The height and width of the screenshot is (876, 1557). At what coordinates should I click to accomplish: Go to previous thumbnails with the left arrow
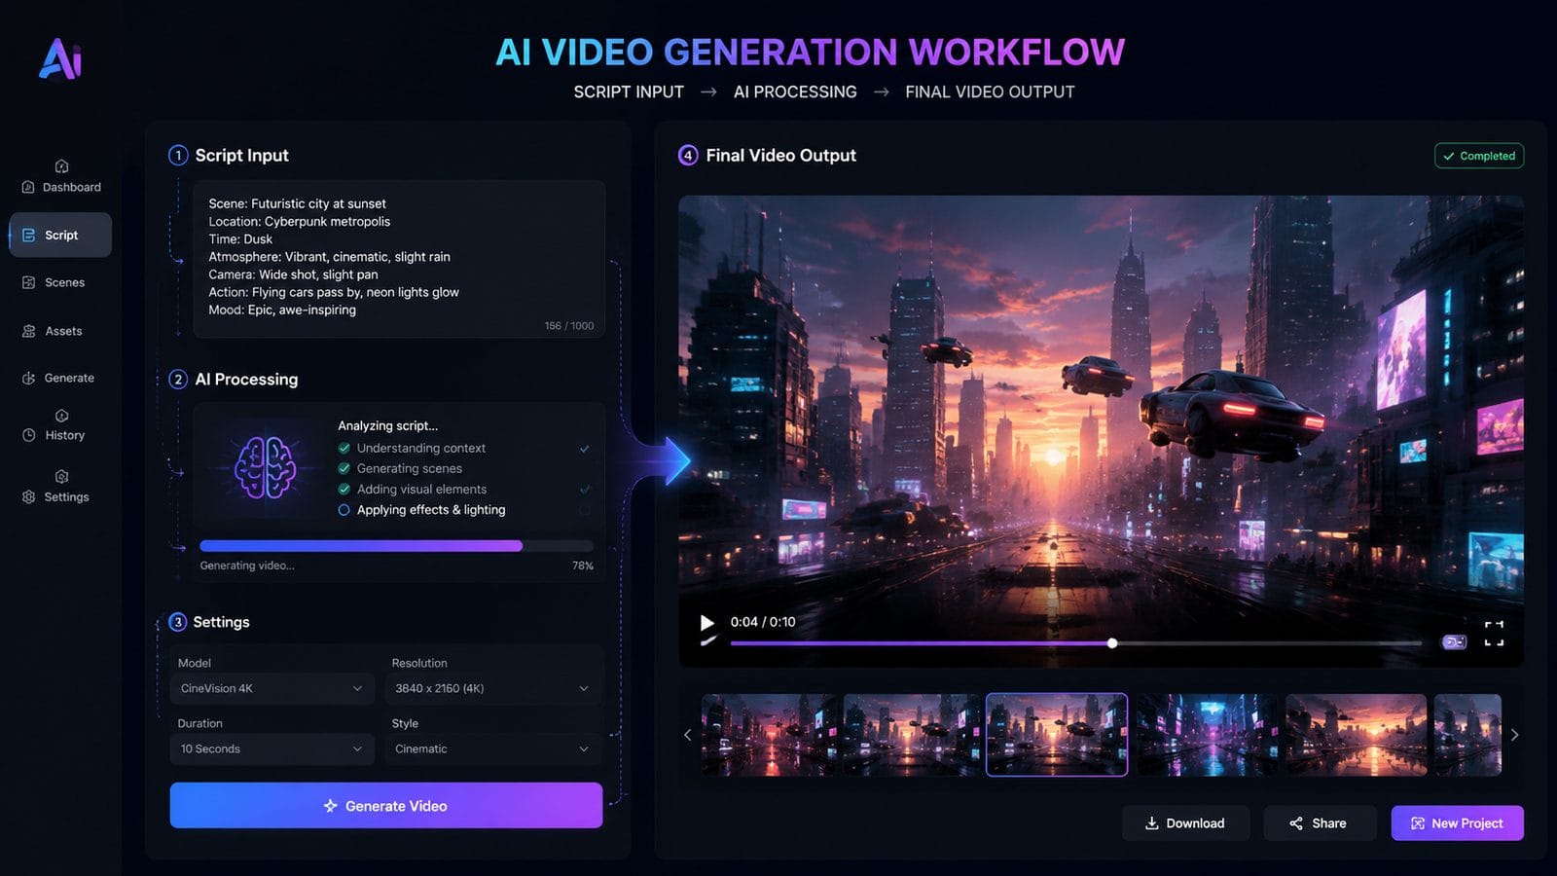click(x=687, y=735)
